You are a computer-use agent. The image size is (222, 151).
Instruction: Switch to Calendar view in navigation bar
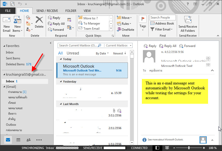click(x=18, y=140)
